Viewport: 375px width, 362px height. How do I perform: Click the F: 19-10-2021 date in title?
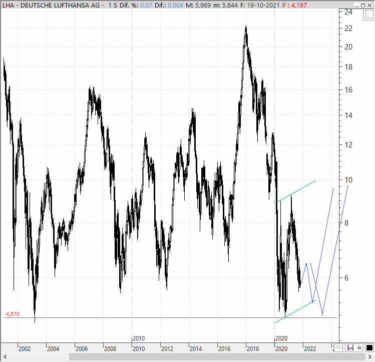click(x=260, y=5)
